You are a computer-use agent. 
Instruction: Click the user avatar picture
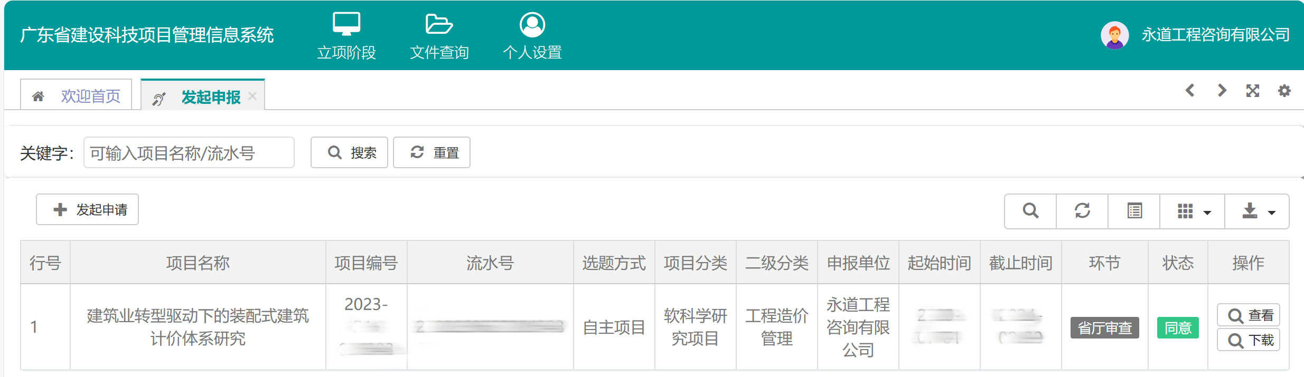tap(1114, 35)
